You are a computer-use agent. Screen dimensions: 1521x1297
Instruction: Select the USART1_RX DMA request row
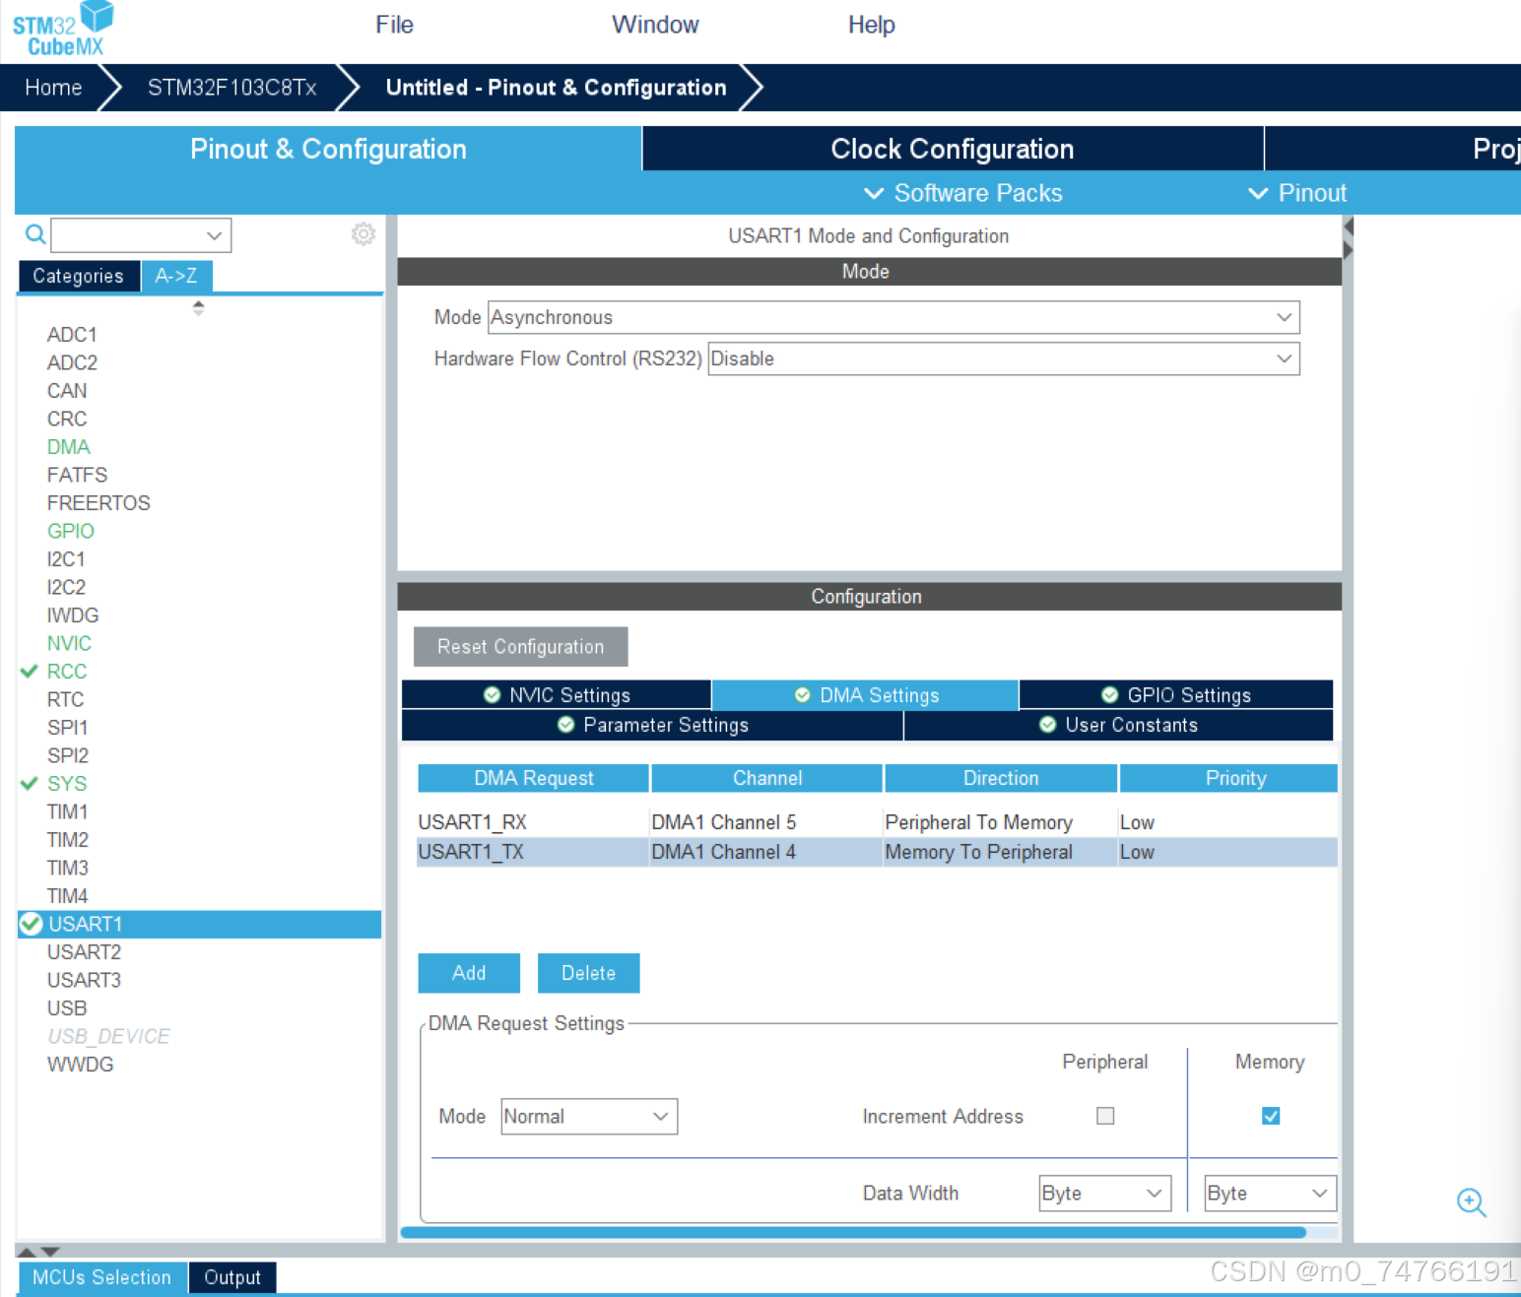click(877, 822)
